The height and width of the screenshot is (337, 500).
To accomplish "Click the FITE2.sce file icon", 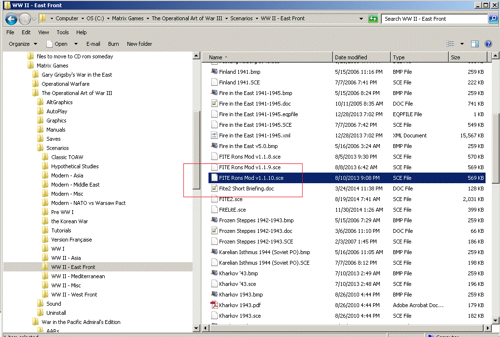I will coord(214,199).
